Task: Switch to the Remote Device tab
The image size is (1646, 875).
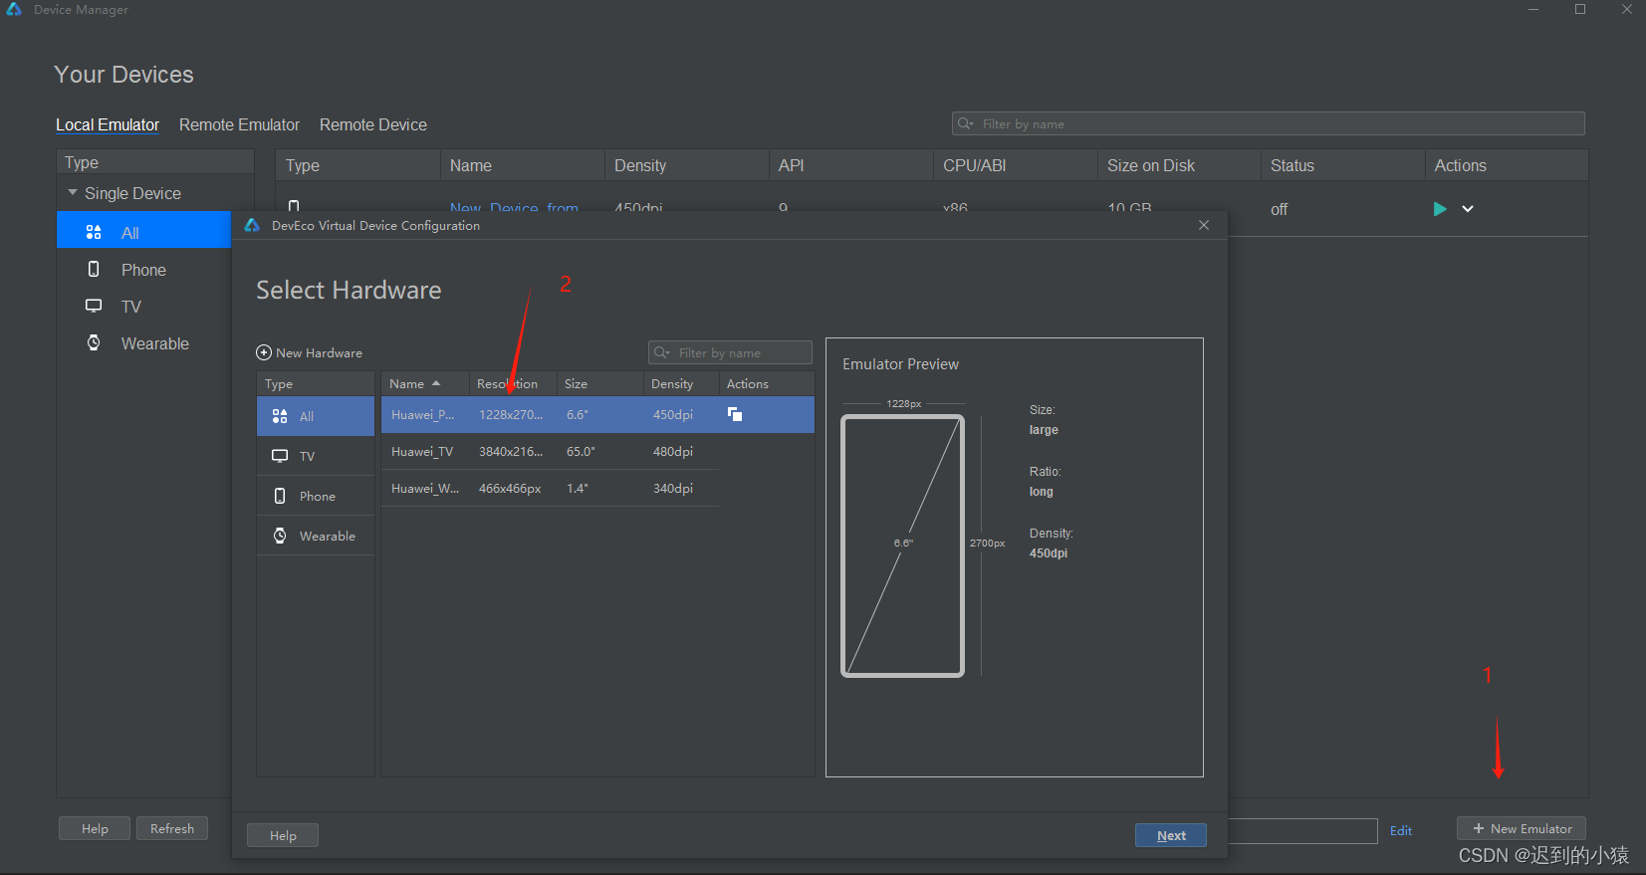Action: pos(373,124)
